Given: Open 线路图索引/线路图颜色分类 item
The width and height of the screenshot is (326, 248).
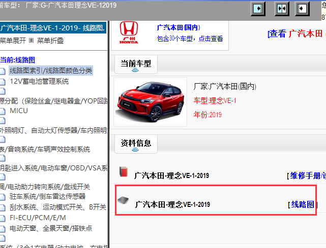Looking at the screenshot, I should [51, 70].
